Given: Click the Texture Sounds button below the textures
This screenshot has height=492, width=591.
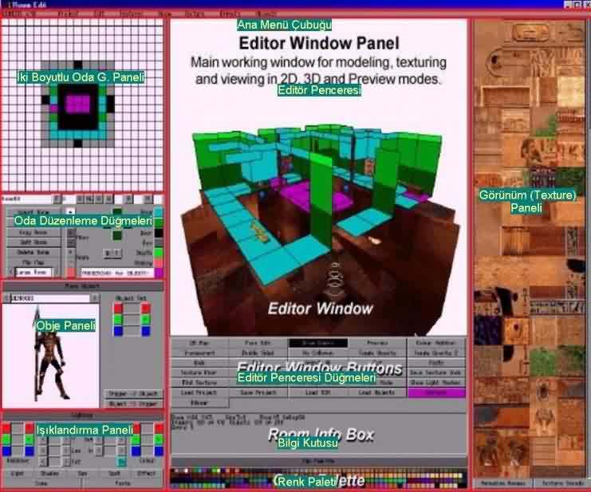Looking at the screenshot, I should coord(562,483).
